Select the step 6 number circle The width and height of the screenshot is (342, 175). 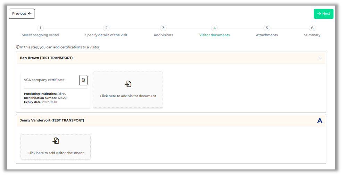click(312, 28)
